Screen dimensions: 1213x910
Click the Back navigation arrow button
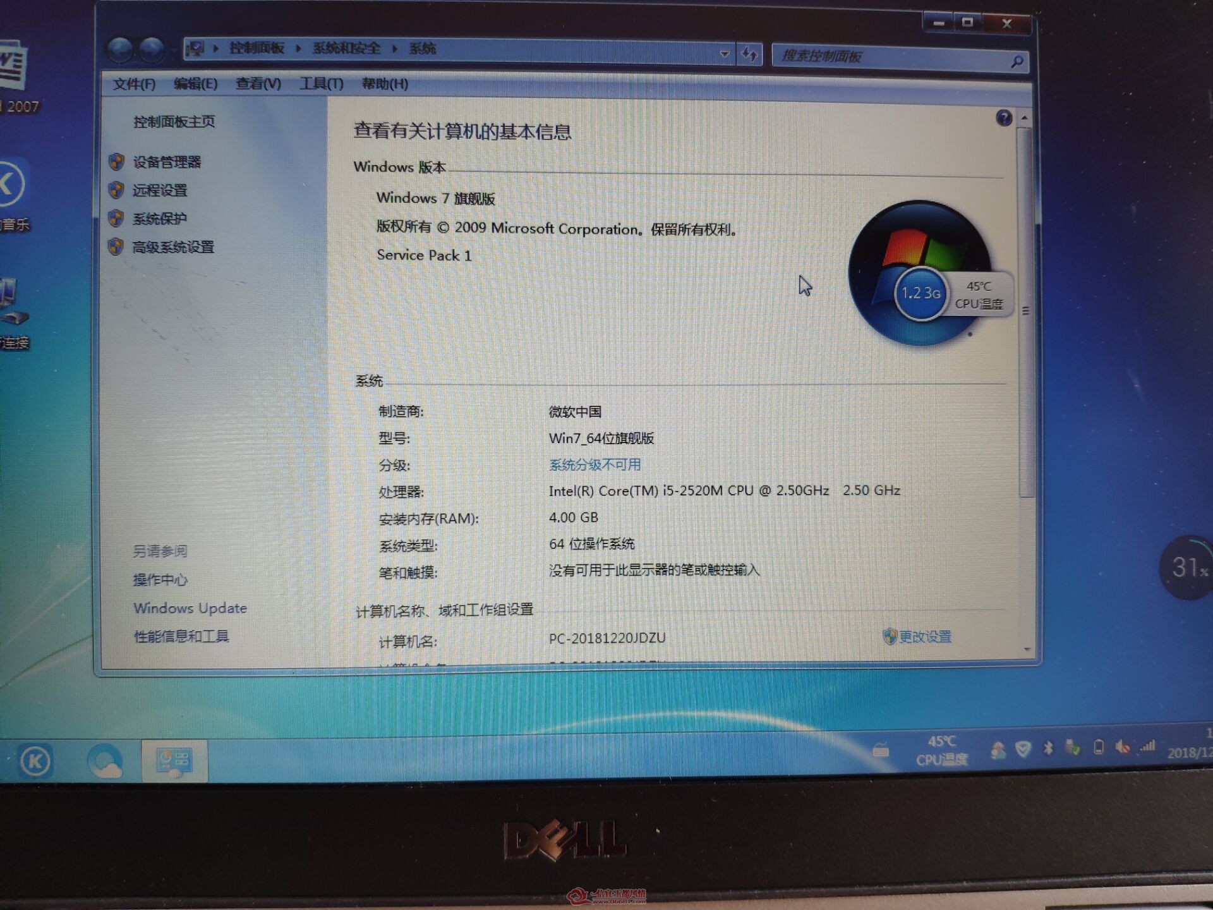tap(120, 50)
